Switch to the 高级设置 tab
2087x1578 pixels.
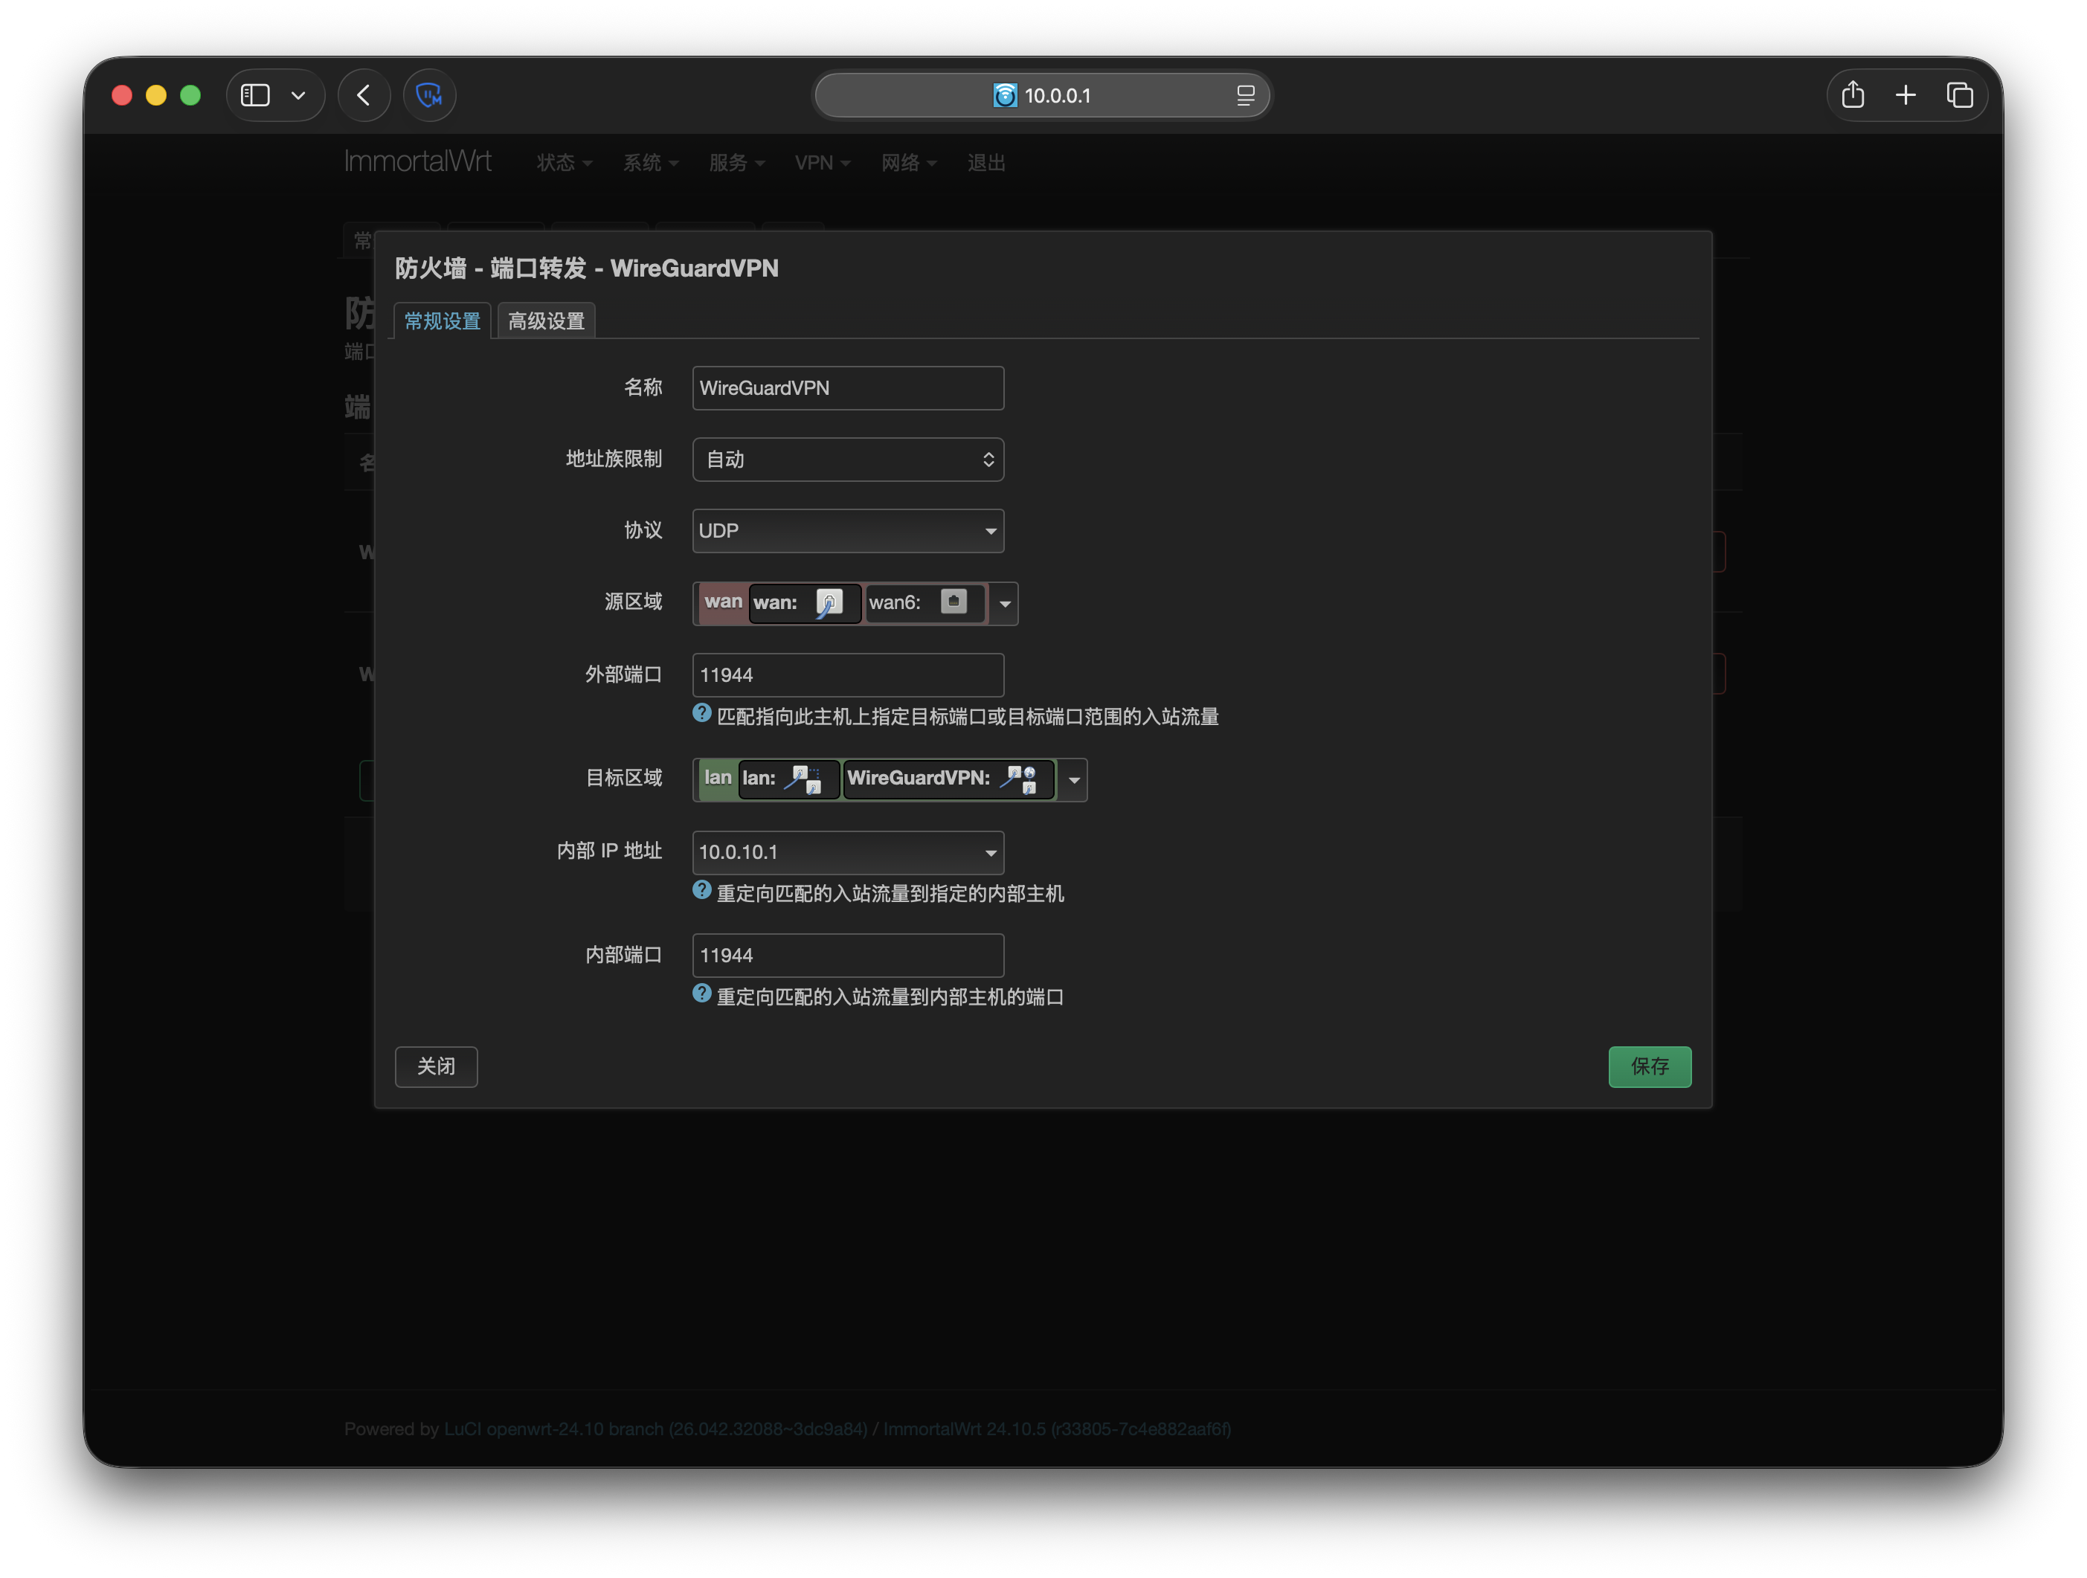(x=546, y=322)
